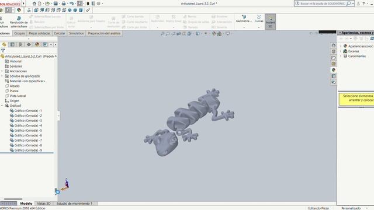374x210 pixels.
Task: Open the Help question mark icon
Action: point(363,3)
